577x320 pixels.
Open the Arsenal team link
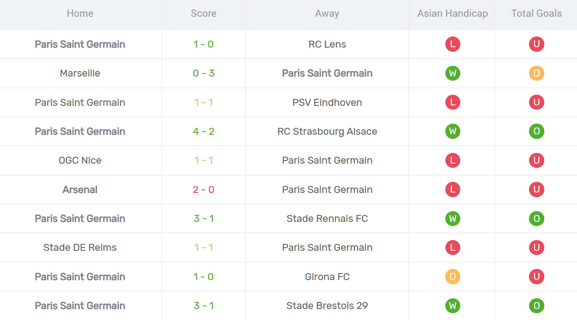click(80, 189)
